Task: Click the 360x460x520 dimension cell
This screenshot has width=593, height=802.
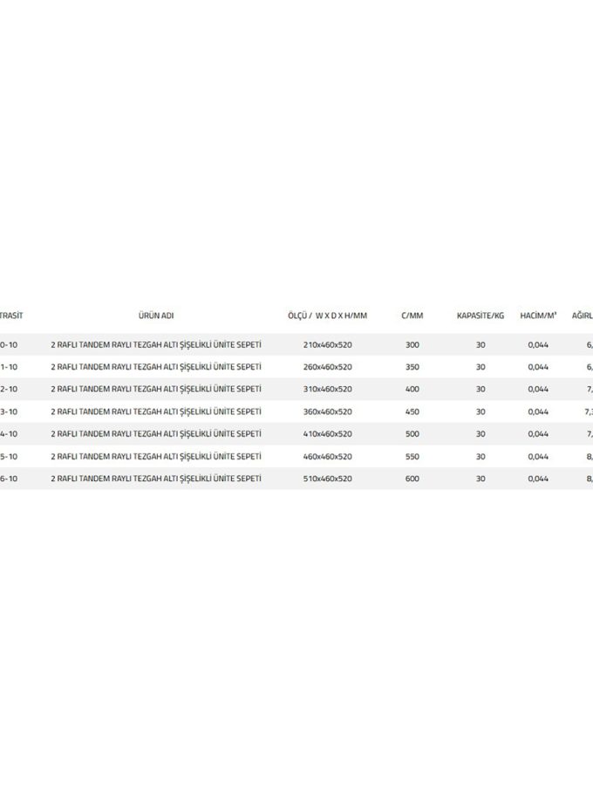Action: point(327,411)
